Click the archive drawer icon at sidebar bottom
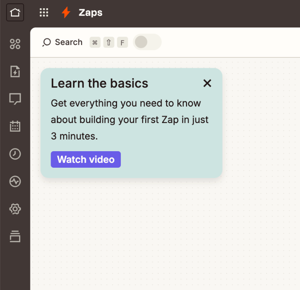The image size is (300, 290). pyautogui.click(x=15, y=236)
